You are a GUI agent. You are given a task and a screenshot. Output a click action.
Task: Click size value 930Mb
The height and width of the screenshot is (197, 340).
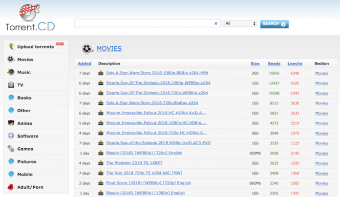pos(255,153)
